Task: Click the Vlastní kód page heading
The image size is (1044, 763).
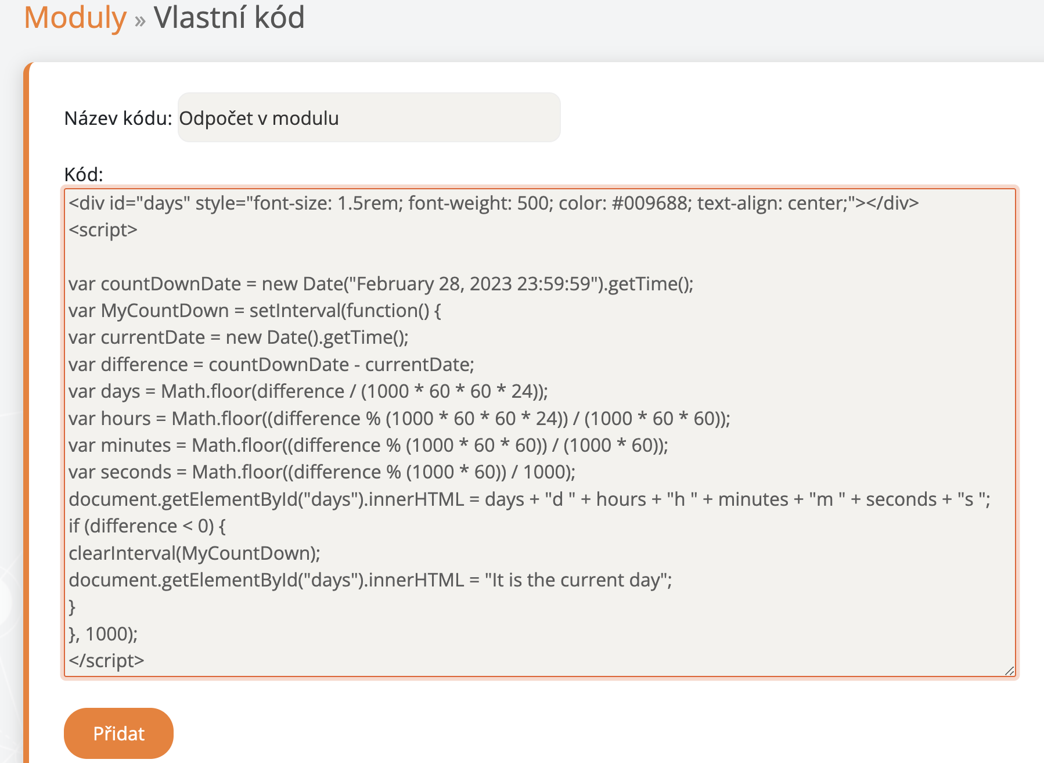Action: pos(229,17)
